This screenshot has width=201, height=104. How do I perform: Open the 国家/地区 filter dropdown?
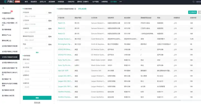pos(37,63)
